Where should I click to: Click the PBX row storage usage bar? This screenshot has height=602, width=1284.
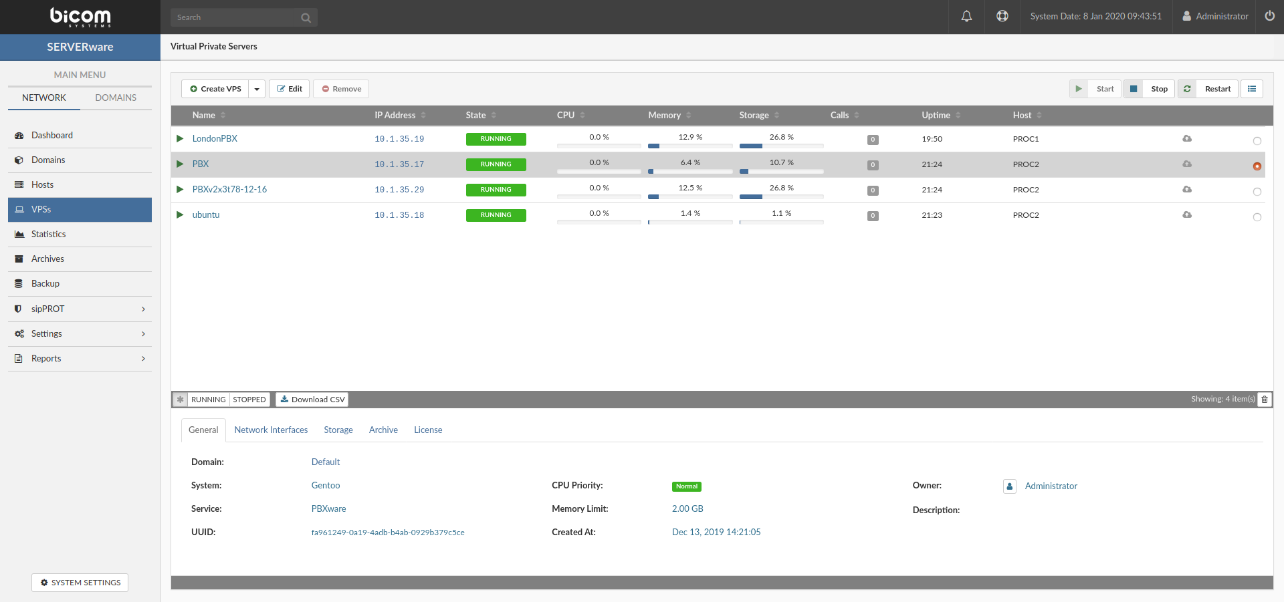coord(781,172)
